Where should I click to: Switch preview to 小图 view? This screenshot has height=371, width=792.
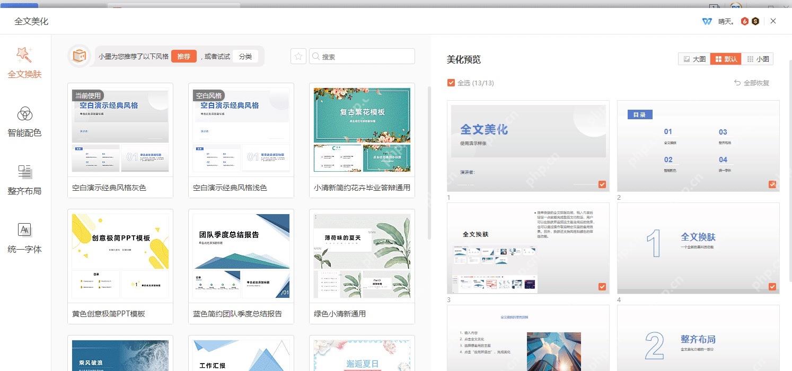coord(758,59)
